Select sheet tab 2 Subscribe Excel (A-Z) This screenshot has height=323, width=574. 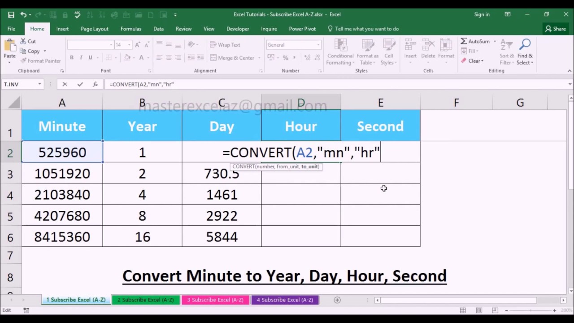[145, 300]
